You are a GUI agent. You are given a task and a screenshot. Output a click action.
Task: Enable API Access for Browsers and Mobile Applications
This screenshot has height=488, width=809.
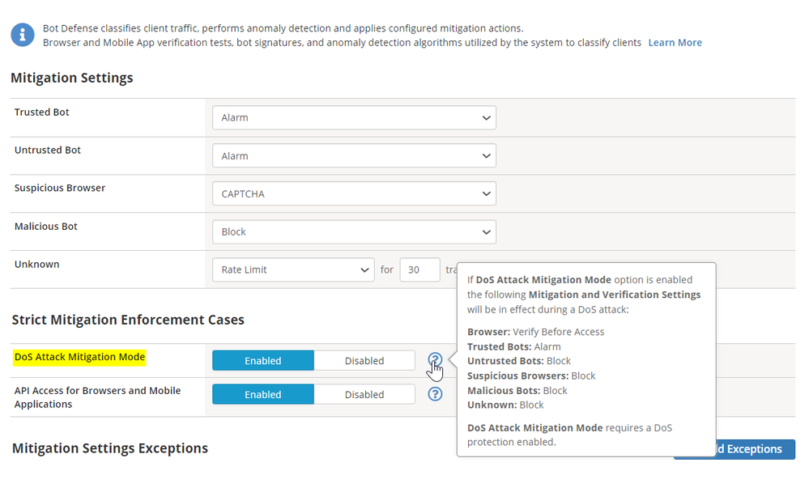[x=263, y=394]
